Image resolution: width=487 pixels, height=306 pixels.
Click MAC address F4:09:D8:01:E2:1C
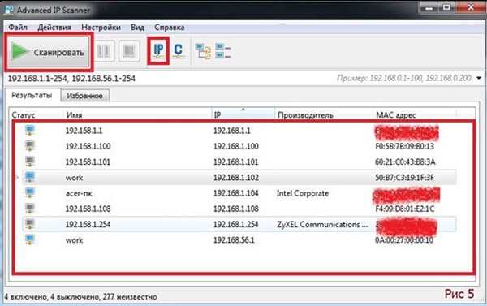point(405,209)
